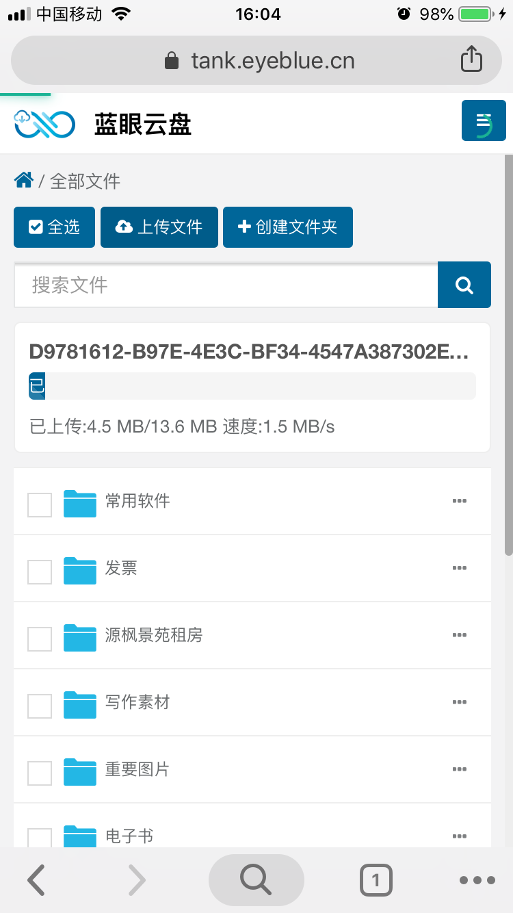513x913 pixels.
Task: Check the 常用软件 folder checkbox
Action: 40,505
